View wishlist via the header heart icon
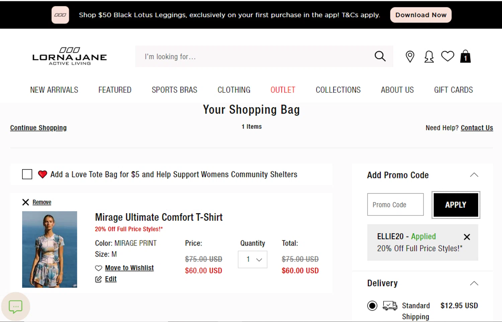The width and height of the screenshot is (502, 322). pyautogui.click(x=447, y=56)
